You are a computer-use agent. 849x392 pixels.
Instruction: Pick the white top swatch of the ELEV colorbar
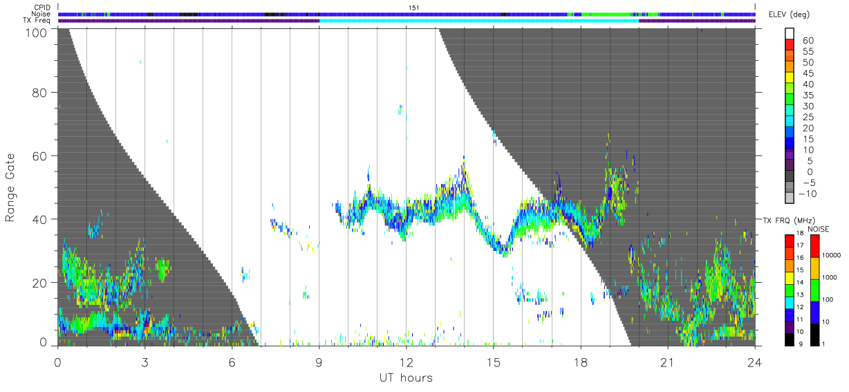tap(790, 34)
